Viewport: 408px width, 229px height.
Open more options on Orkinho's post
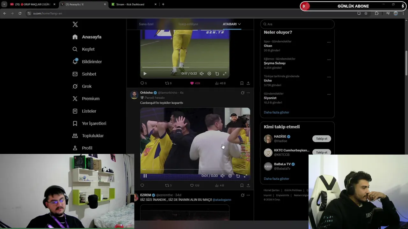coord(248,93)
